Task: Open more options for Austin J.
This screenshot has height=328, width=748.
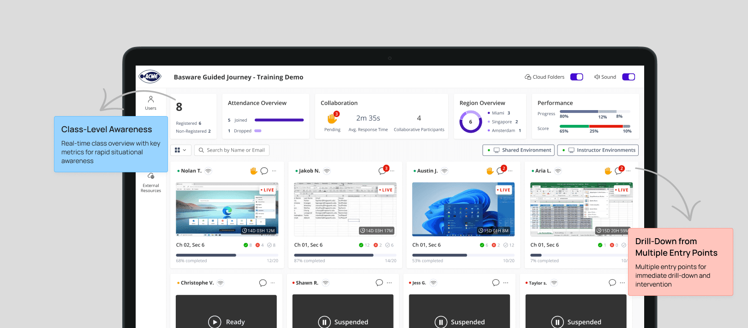Action: coord(510,171)
